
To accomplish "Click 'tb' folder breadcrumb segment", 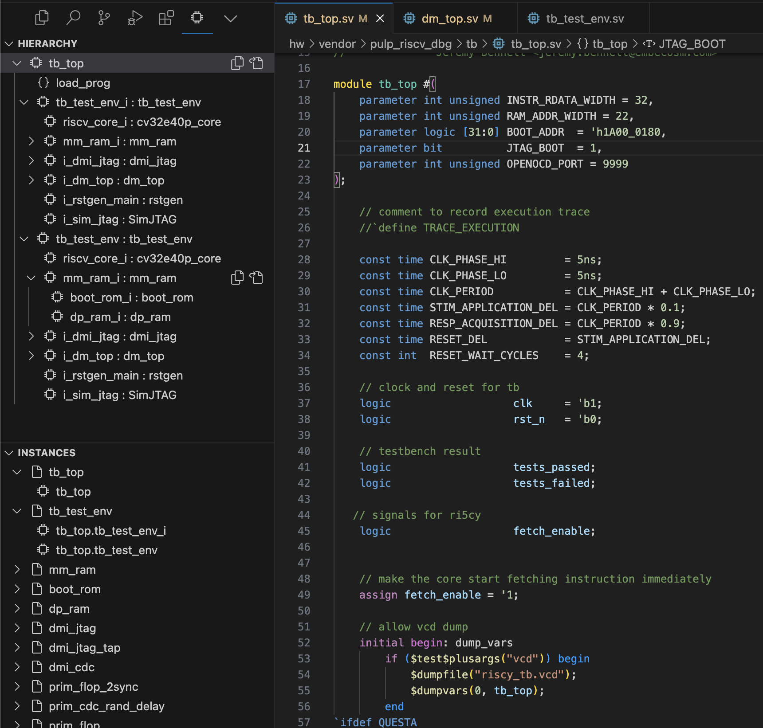I will point(472,44).
